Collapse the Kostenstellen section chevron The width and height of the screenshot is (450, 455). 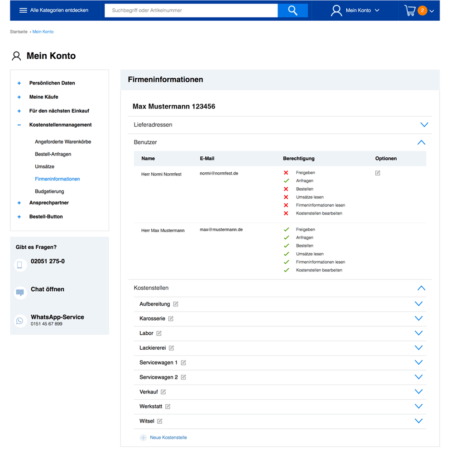pos(421,288)
